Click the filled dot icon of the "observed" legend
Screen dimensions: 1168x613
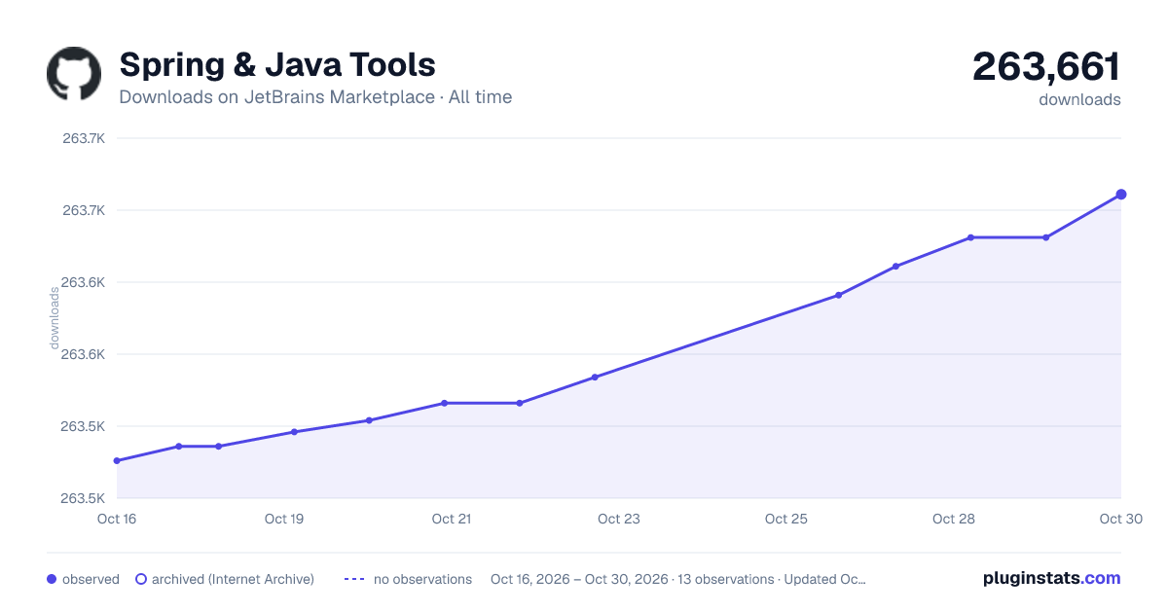[x=52, y=579]
